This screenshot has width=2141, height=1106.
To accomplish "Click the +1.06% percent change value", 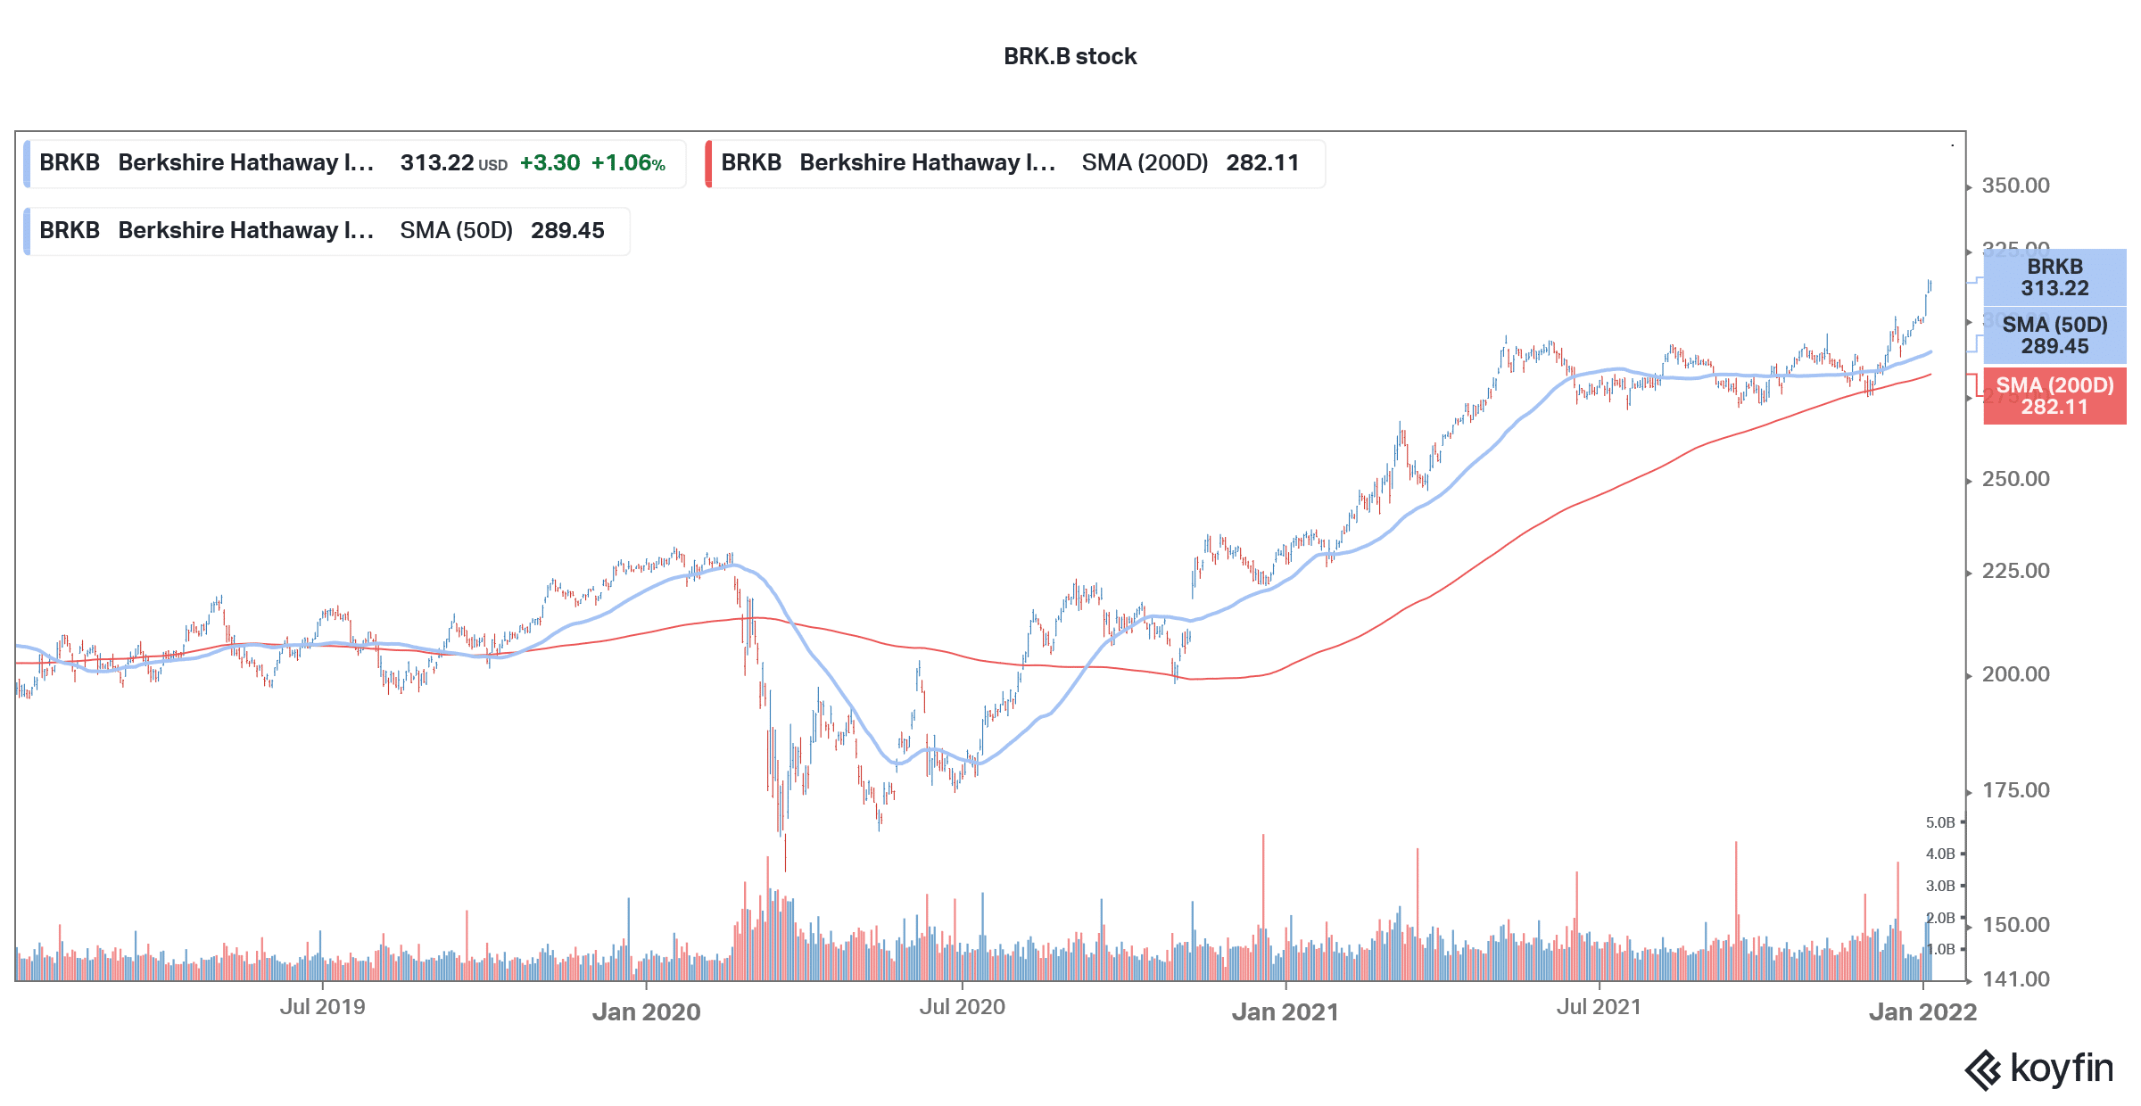I will pos(628,162).
